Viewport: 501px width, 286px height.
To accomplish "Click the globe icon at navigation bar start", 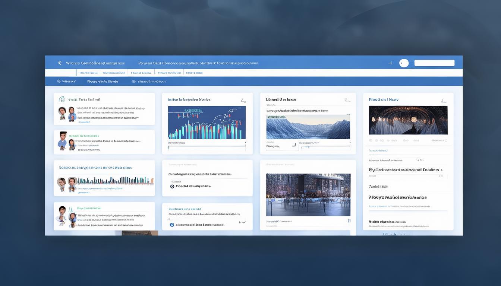I will [x=59, y=81].
